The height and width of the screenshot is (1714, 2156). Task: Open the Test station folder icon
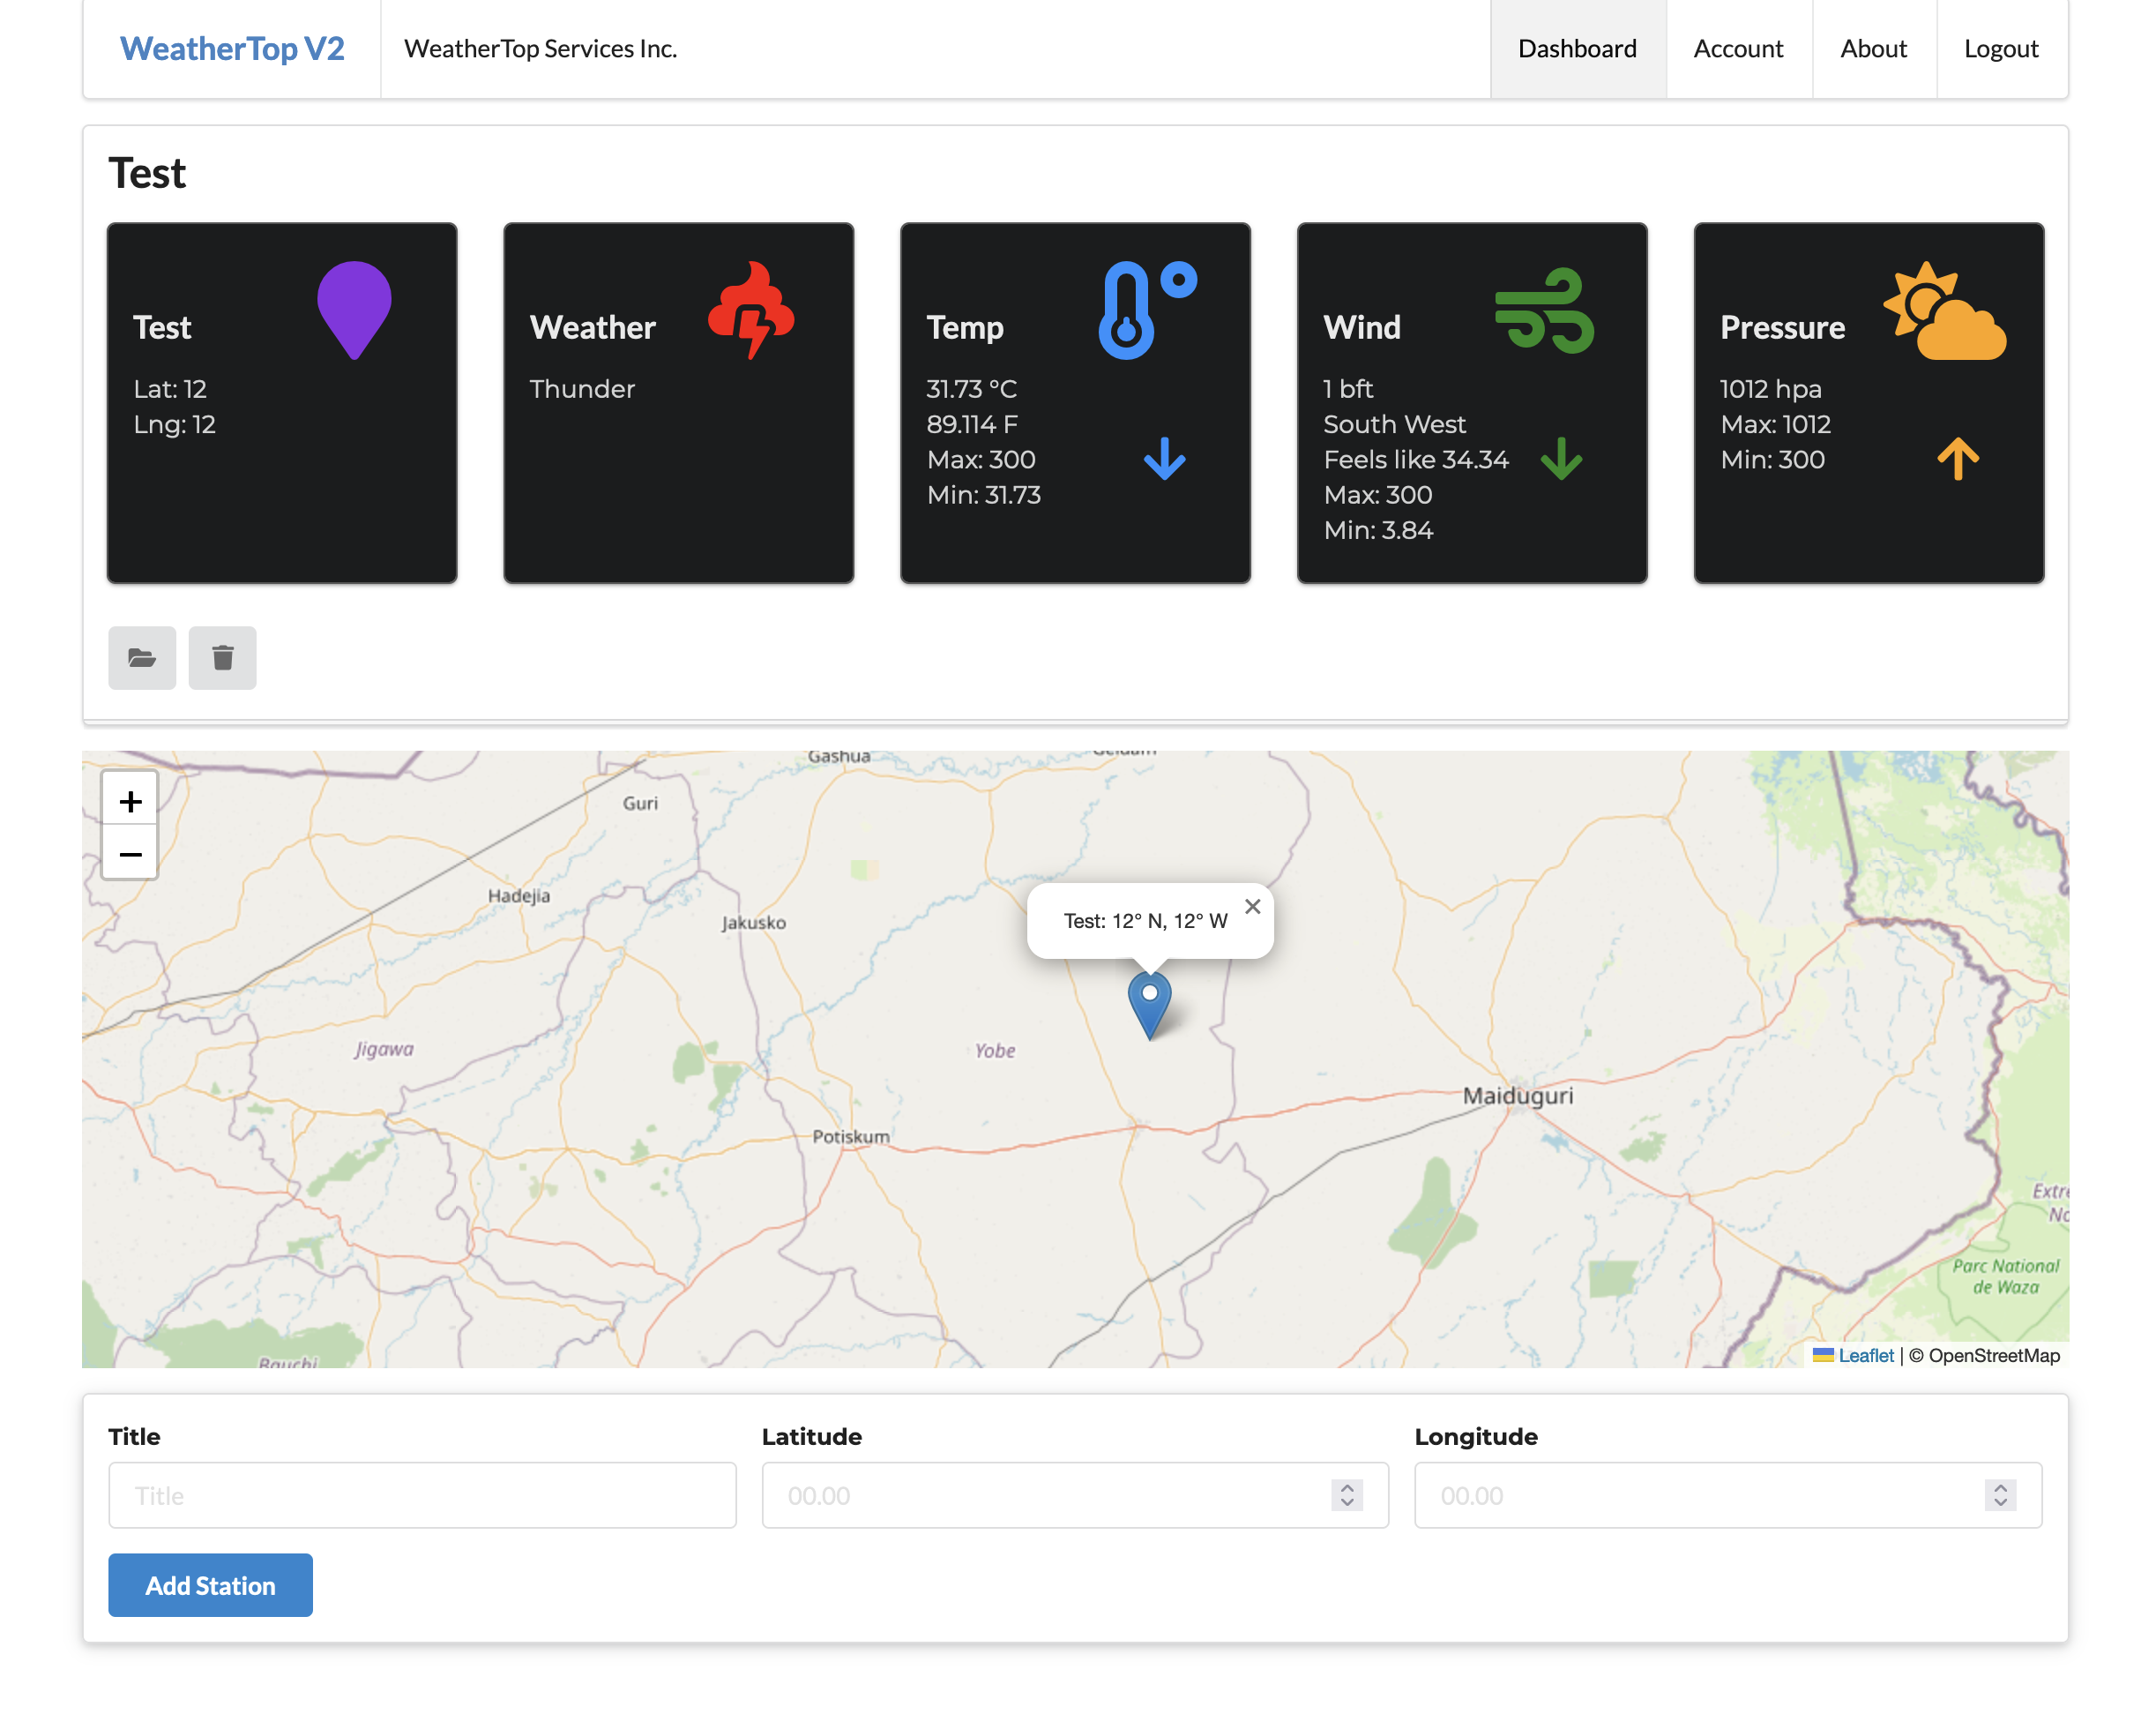(x=142, y=657)
